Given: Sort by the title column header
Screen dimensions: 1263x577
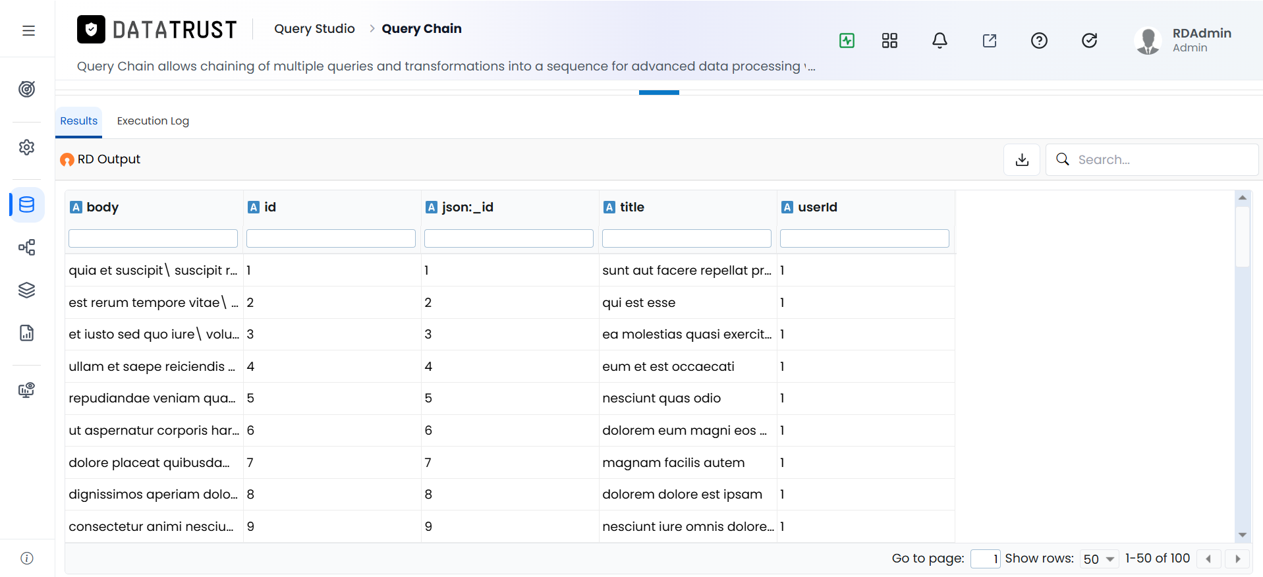Looking at the screenshot, I should point(632,207).
